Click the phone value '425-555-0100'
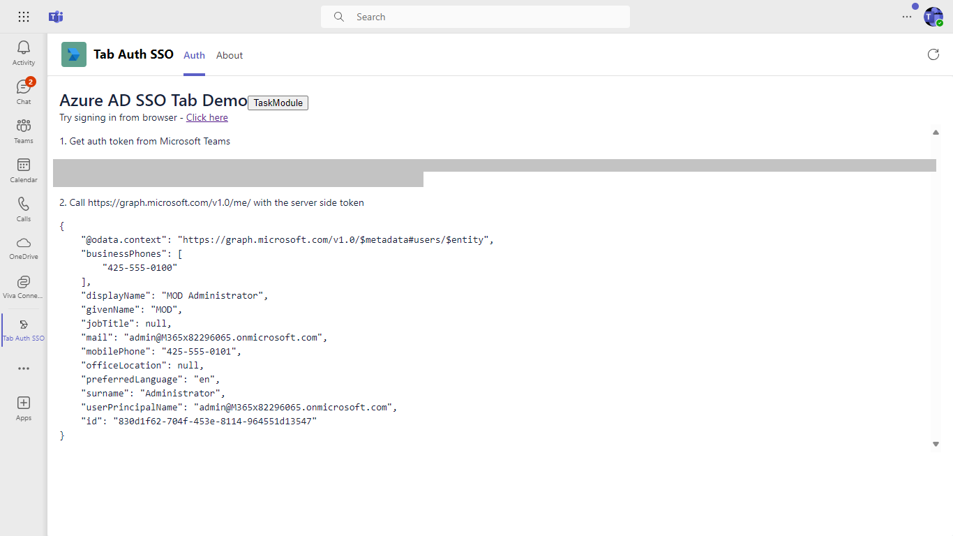The height and width of the screenshot is (536, 953). coord(140,267)
